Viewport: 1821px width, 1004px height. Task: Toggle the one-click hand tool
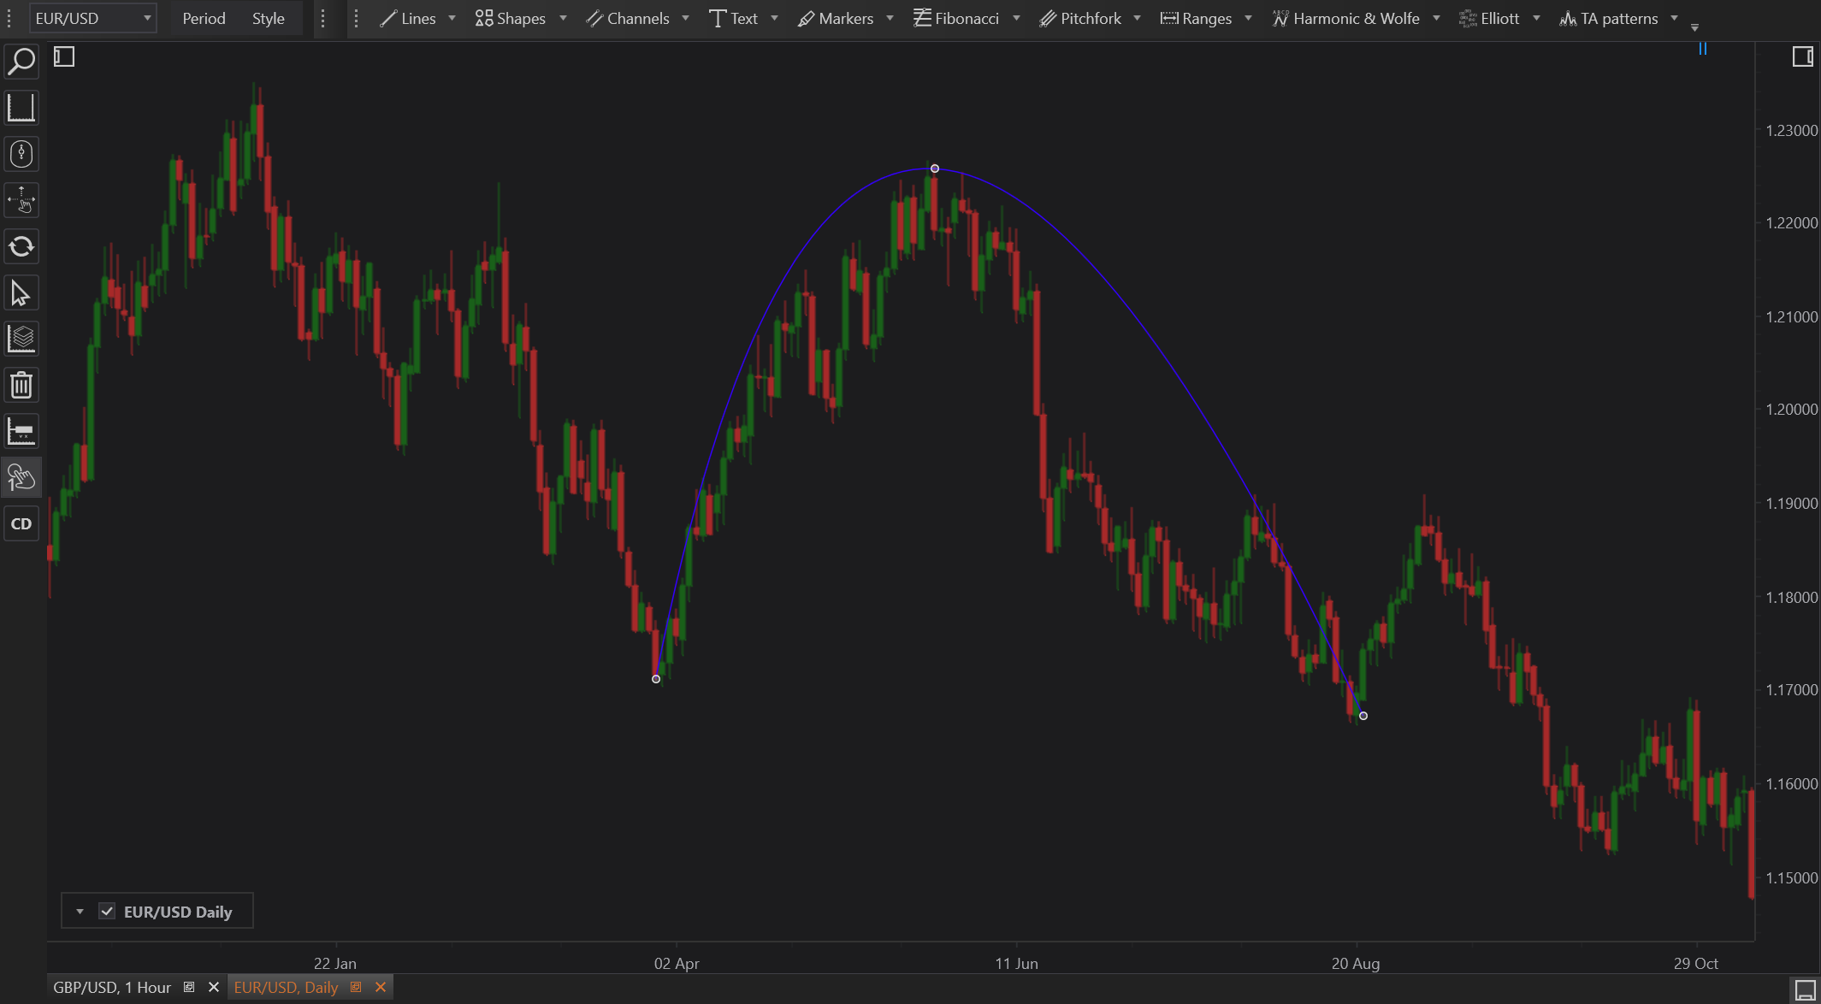click(21, 477)
